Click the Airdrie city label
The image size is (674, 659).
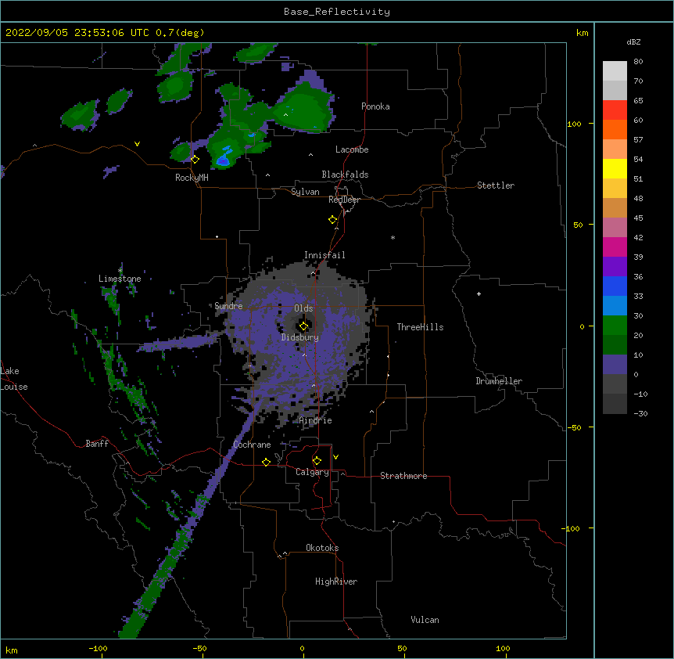pyautogui.click(x=316, y=420)
